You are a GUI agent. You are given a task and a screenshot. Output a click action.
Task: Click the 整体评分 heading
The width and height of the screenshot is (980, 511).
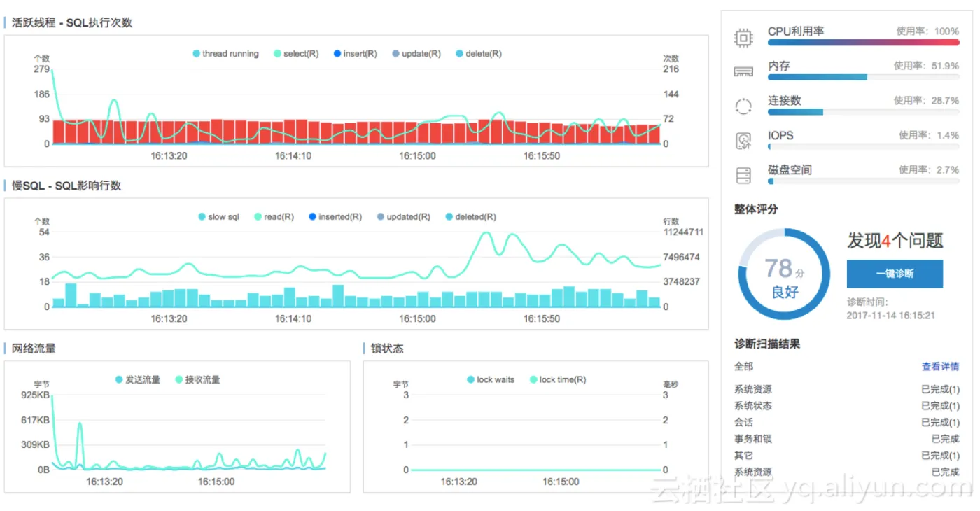(756, 209)
